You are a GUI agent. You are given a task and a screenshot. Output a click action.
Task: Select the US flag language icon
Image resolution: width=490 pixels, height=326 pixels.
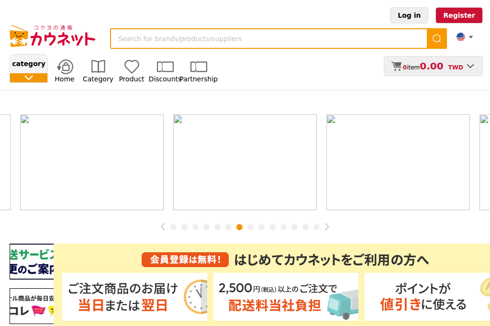460,36
